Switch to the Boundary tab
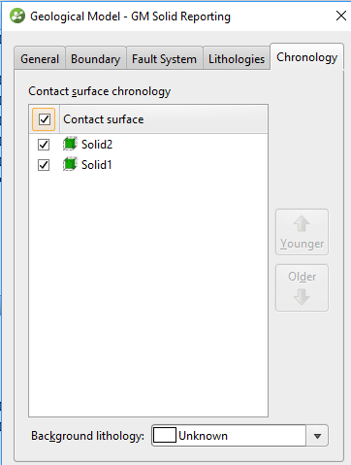This screenshot has width=351, height=465. pos(96,58)
